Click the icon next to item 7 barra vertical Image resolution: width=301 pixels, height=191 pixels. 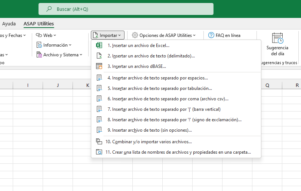tap(99, 109)
